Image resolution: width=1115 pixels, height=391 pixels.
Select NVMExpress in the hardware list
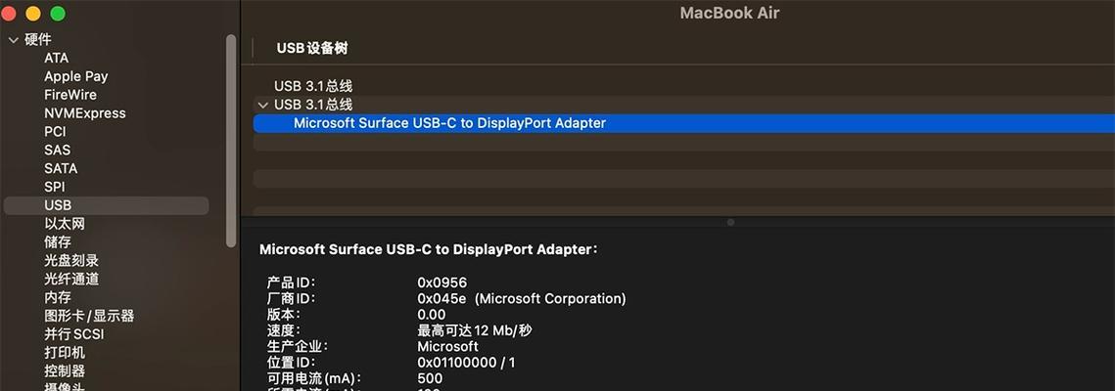point(84,112)
